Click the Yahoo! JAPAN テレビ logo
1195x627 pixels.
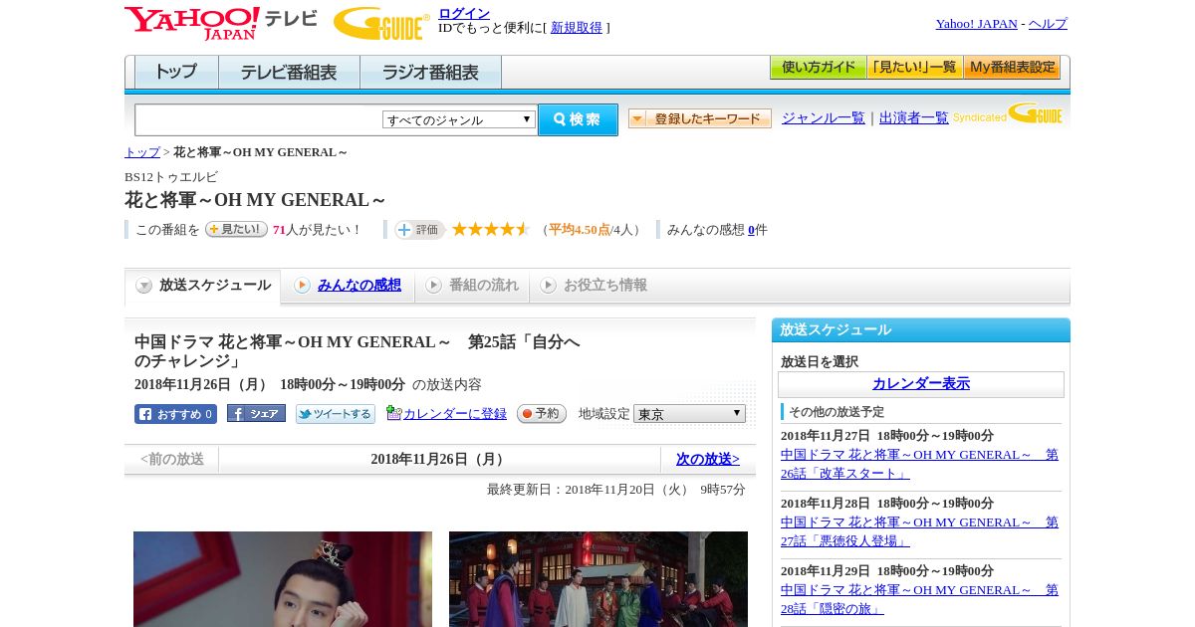coord(221,23)
